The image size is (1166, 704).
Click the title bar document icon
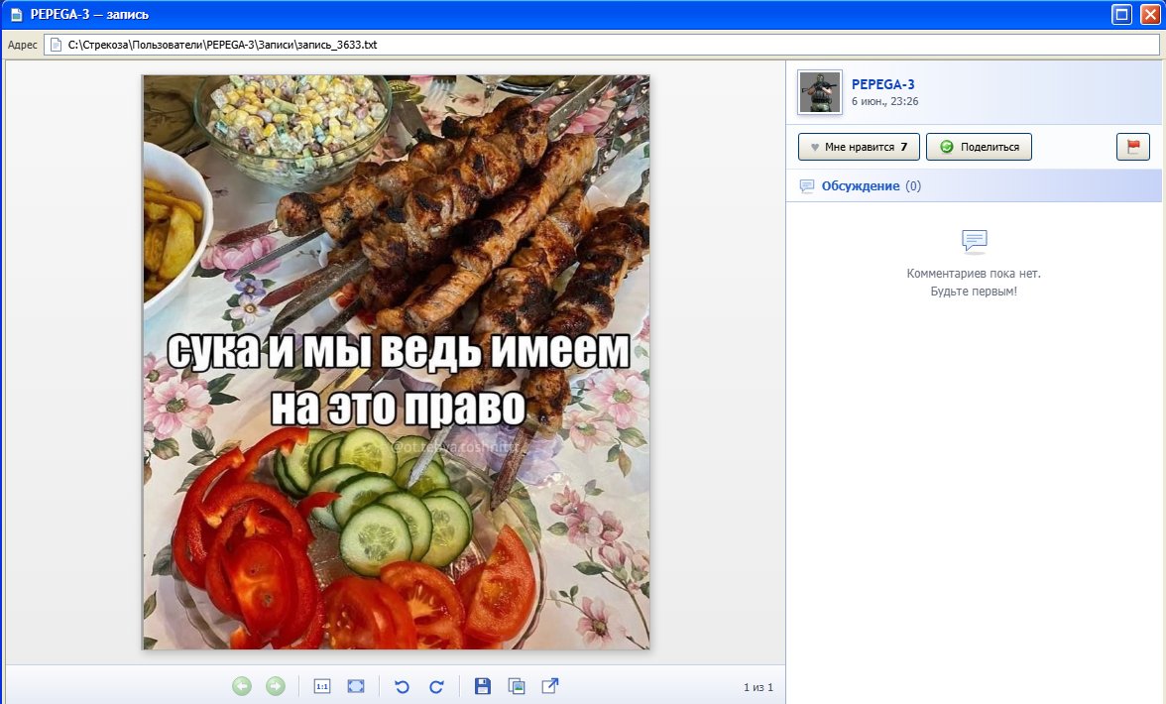pos(16,14)
